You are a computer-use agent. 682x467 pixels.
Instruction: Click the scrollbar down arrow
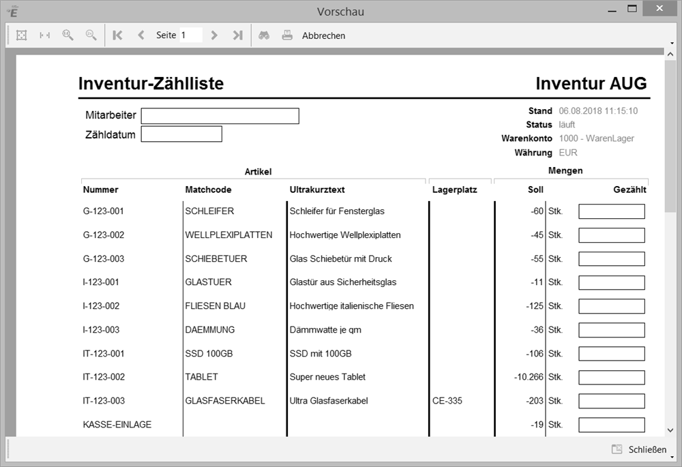point(670,430)
